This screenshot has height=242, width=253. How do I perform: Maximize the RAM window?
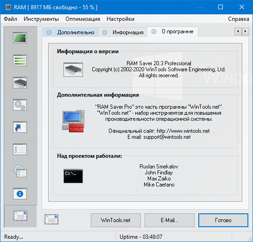coord(221,7)
